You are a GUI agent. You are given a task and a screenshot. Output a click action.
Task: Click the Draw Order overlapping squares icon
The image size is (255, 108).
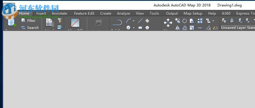tap(208, 21)
